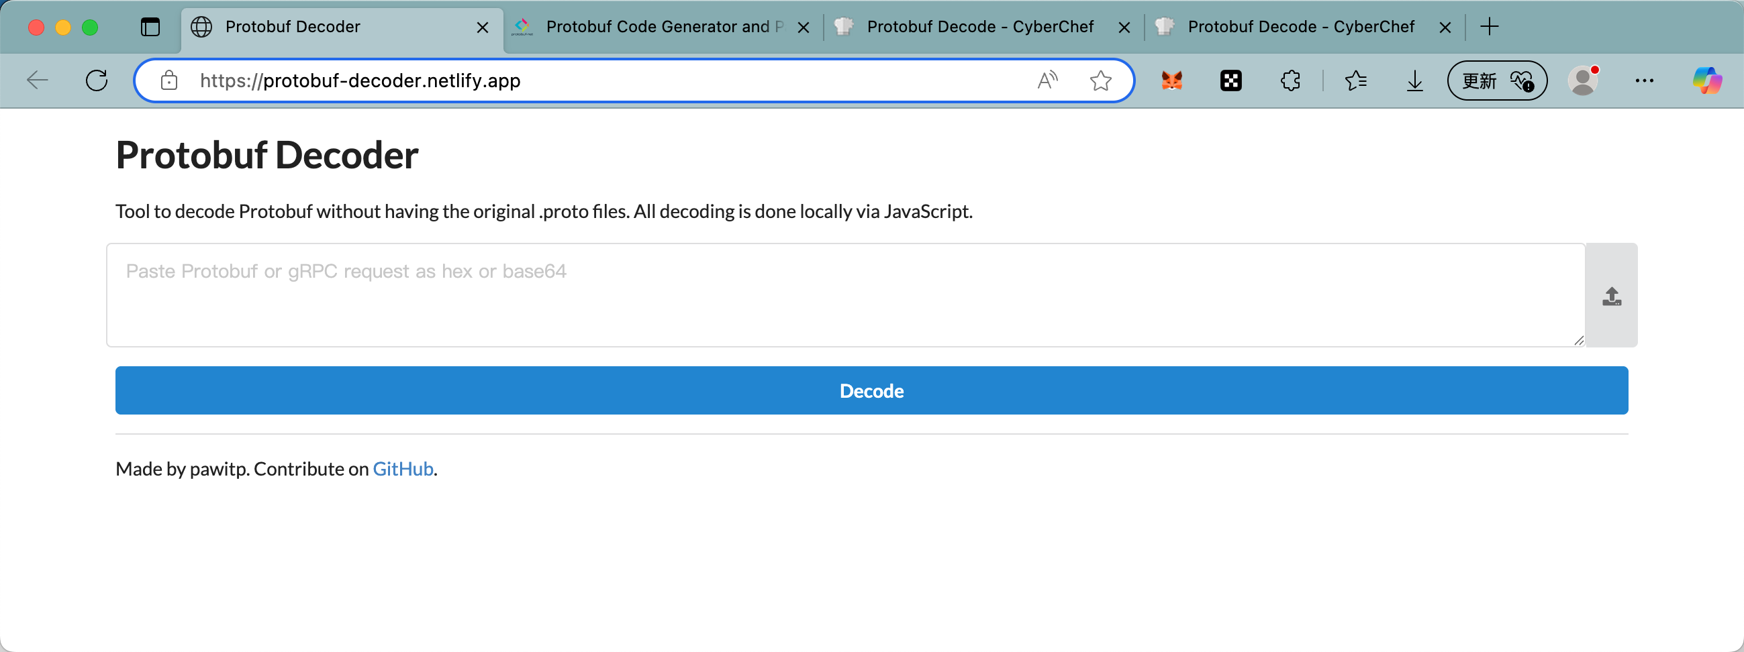Viewport: 1744px width, 652px height.
Task: Open the MetaMask extension
Action: 1171,80
